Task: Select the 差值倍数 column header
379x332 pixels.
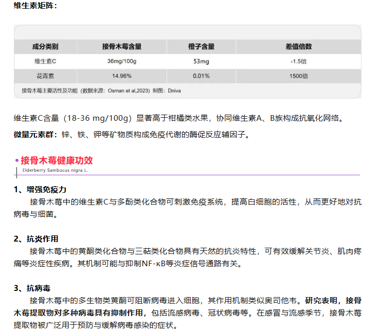Action: point(298,46)
